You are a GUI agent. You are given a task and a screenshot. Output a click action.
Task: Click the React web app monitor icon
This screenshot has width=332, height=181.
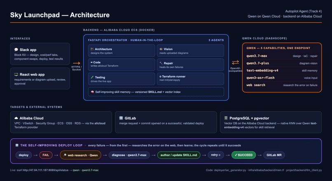coord(16,74)
